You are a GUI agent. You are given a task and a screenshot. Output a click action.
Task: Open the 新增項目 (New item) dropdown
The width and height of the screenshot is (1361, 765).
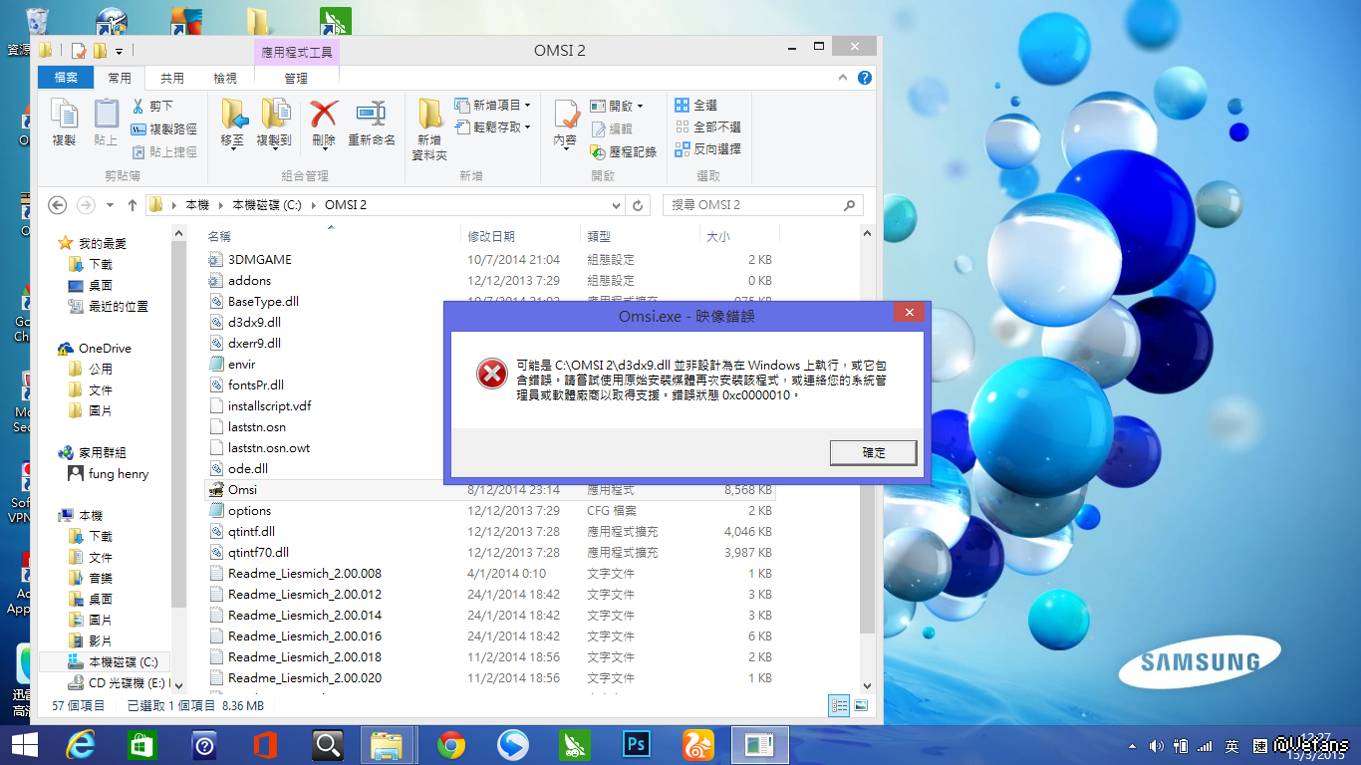click(x=492, y=105)
